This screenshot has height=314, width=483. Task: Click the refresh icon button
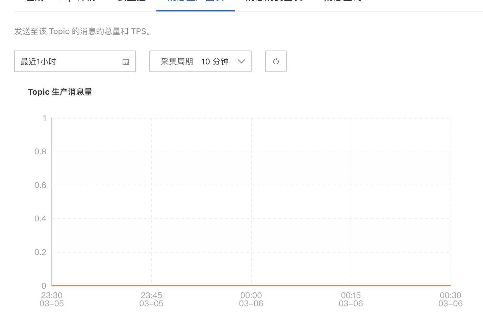coord(276,61)
